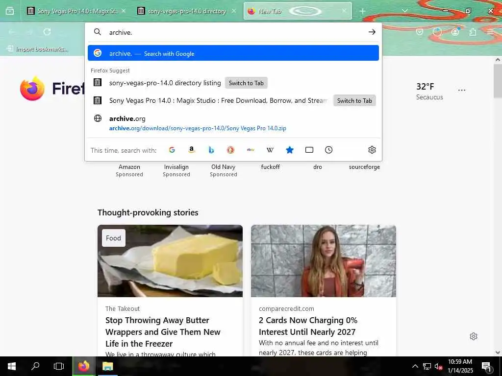Select archive.org zip download suggestion
The image size is (502, 376).
click(233, 123)
